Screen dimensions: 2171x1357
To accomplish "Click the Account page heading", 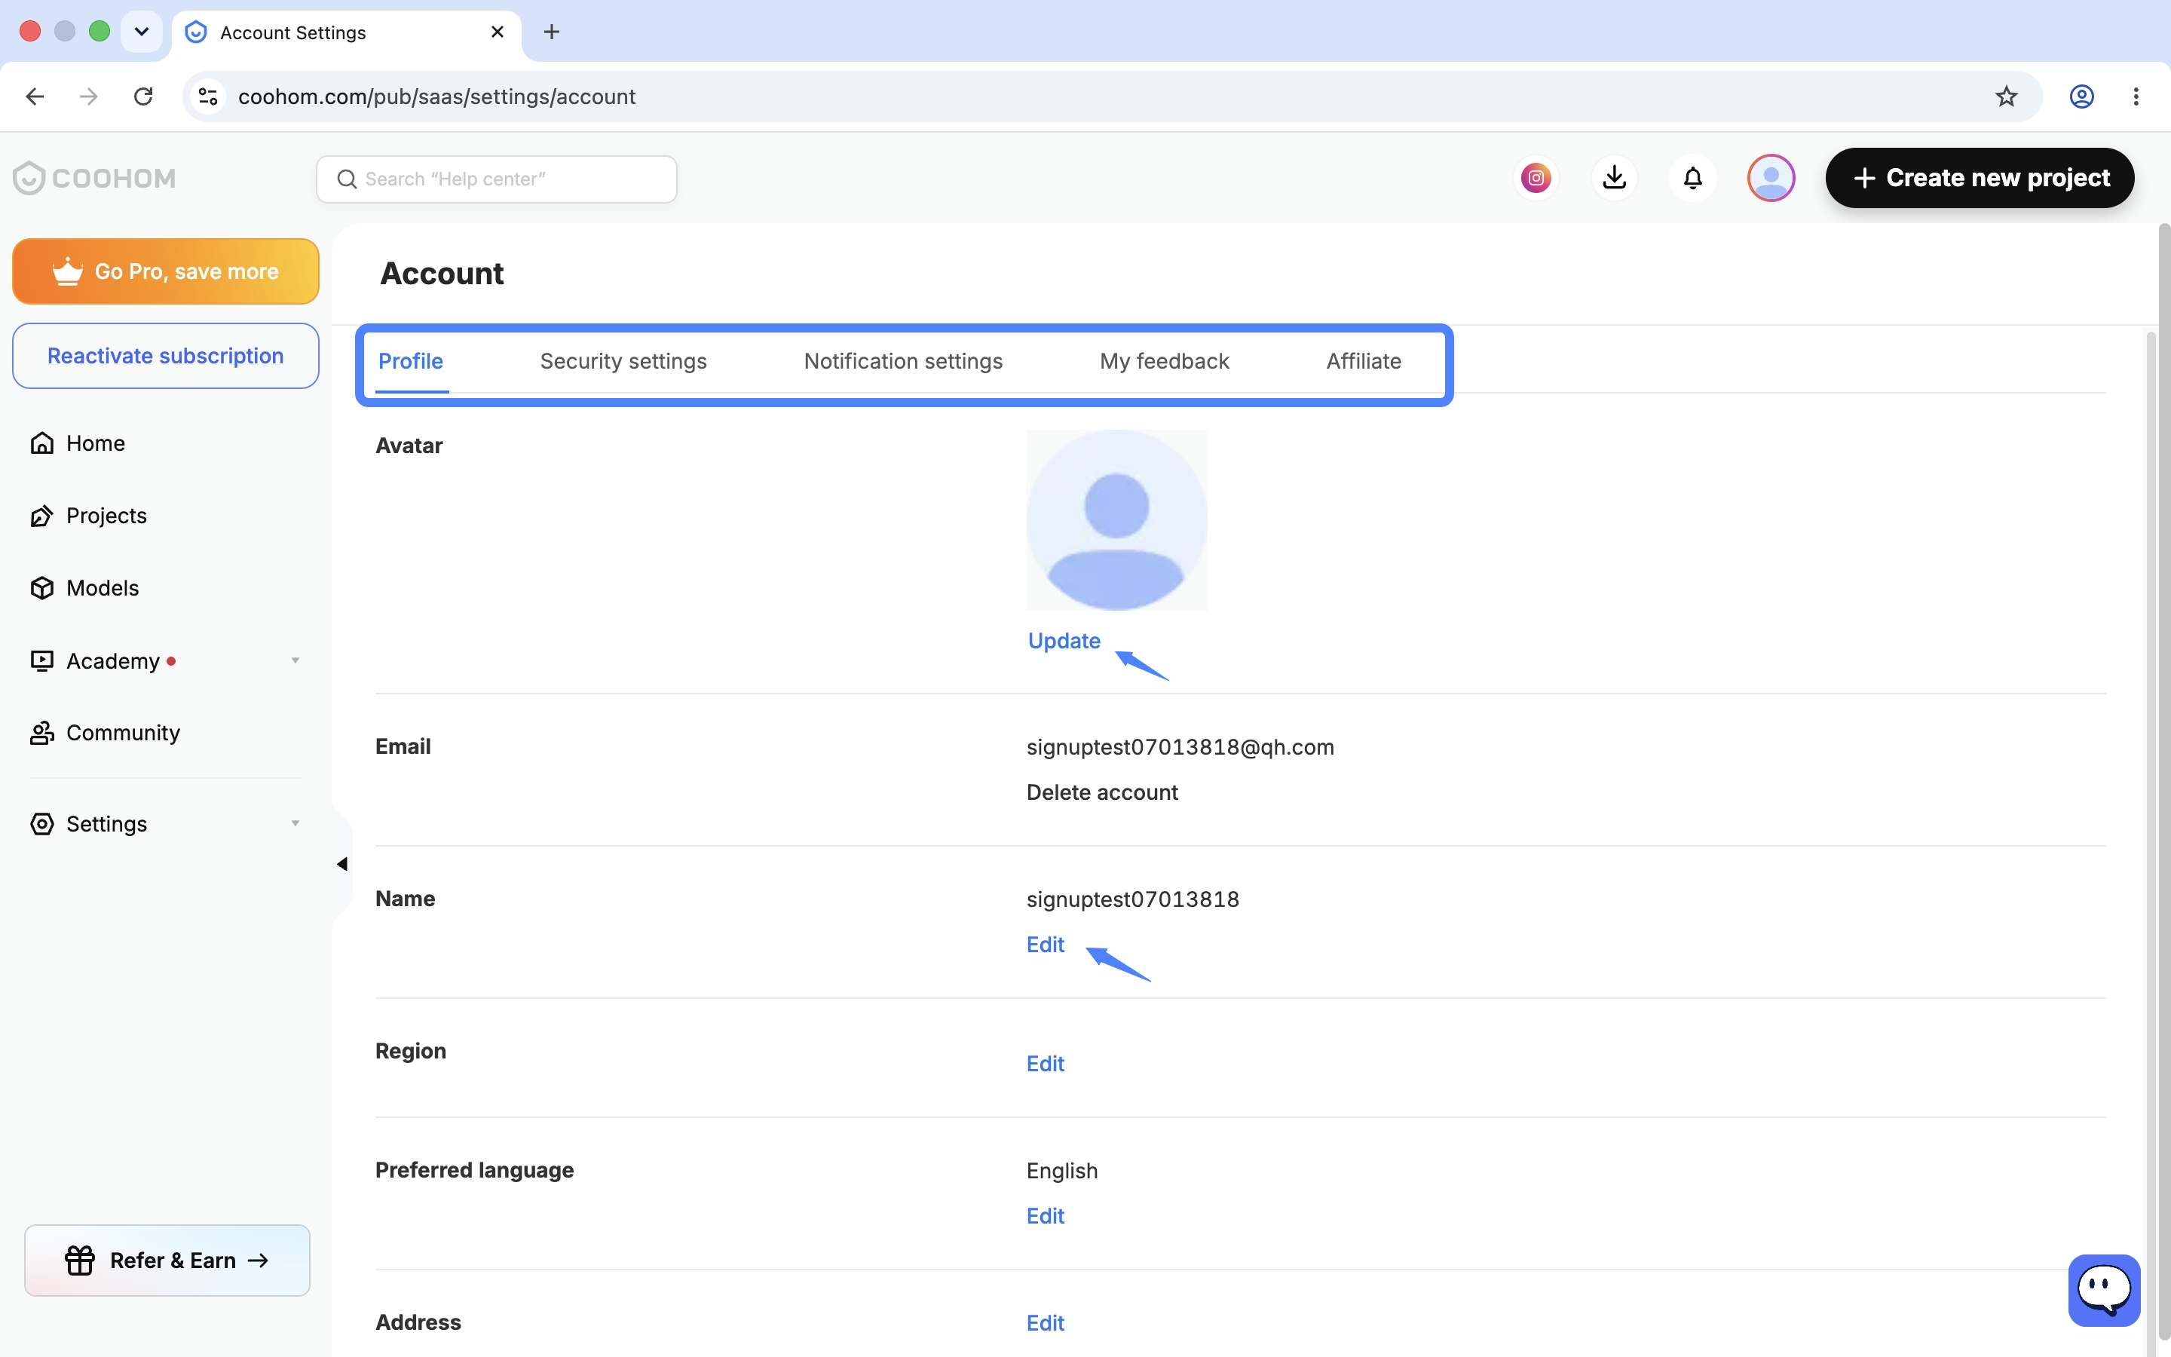I will (442, 273).
